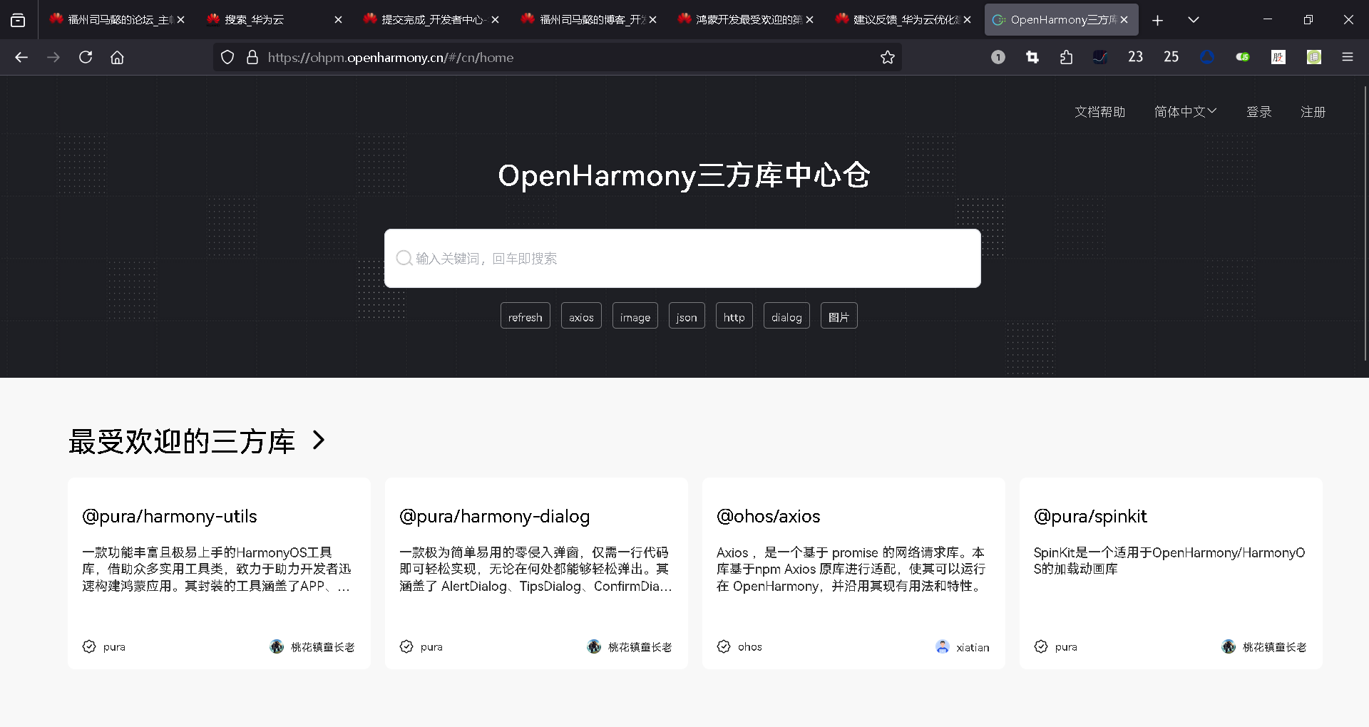Expand 最受欢迎的三方库 with the chevron arrow
1369x727 pixels.
[319, 440]
